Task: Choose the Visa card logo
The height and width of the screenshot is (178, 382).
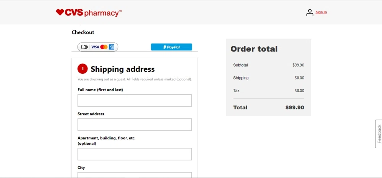Action: point(95,47)
